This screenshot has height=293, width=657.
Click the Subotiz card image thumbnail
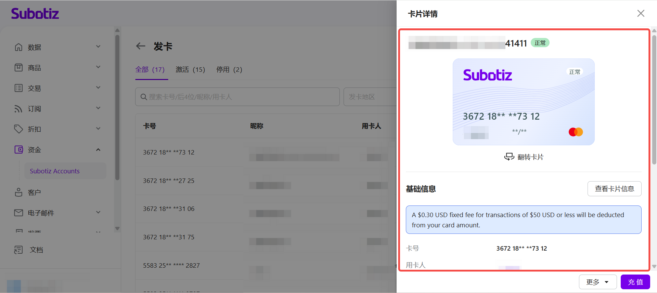524,102
